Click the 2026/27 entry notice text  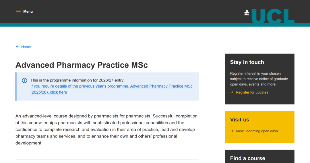click(x=77, y=80)
